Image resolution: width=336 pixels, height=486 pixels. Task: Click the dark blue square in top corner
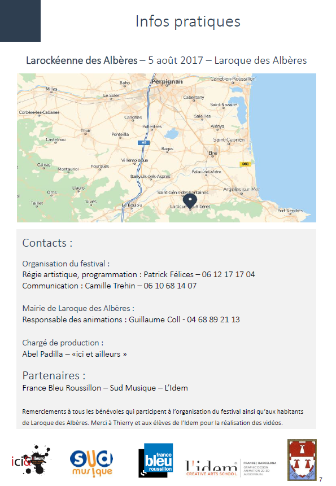tap(20, 21)
